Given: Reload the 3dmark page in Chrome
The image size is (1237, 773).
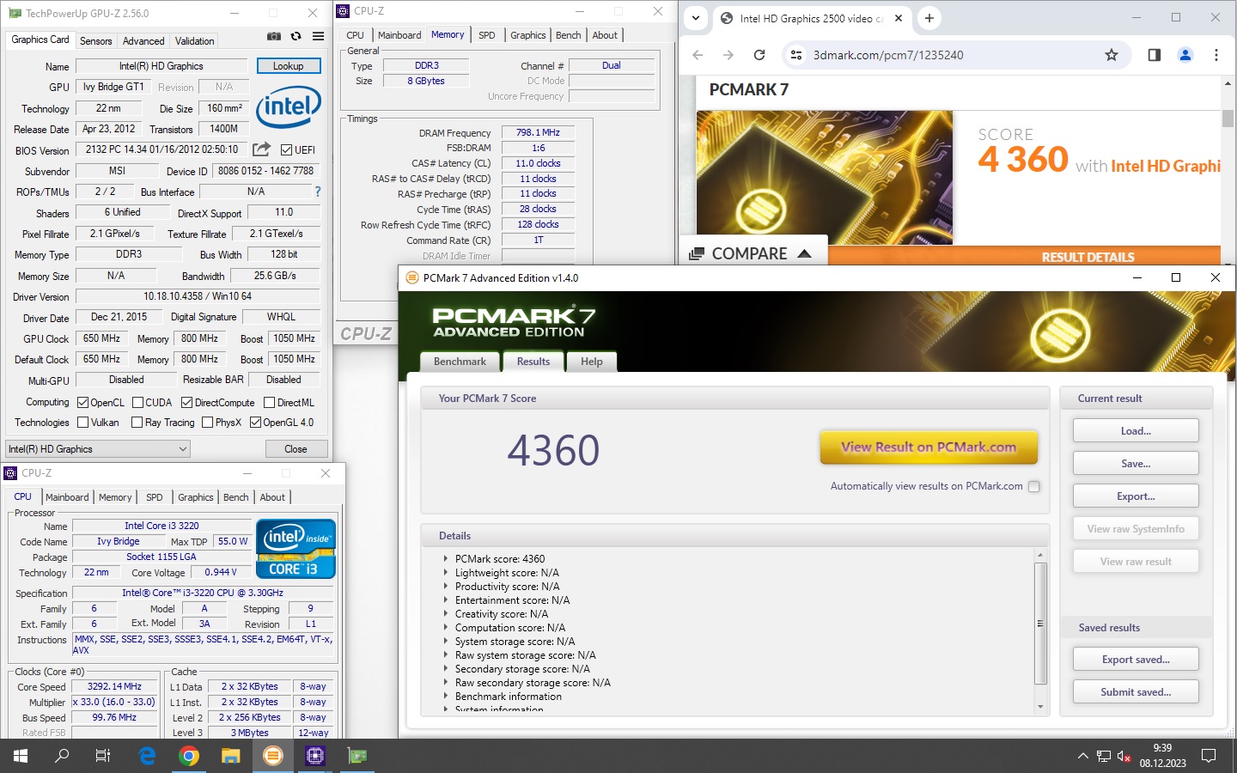Looking at the screenshot, I should (x=759, y=55).
